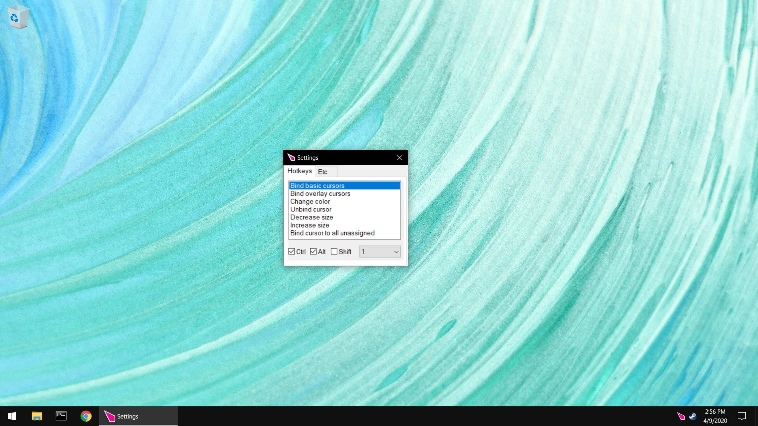The image size is (758, 426).
Task: Click the Steam tray icon
Action: tap(692, 416)
